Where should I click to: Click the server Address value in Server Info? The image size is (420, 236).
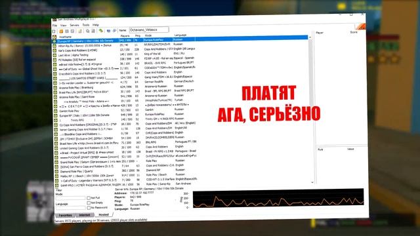pos(142,193)
